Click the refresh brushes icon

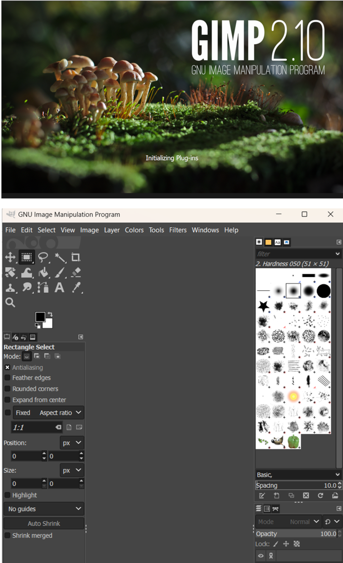(321, 495)
